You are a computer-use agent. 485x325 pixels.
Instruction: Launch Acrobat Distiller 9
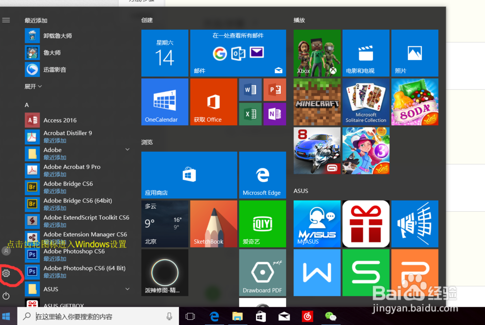77,137
